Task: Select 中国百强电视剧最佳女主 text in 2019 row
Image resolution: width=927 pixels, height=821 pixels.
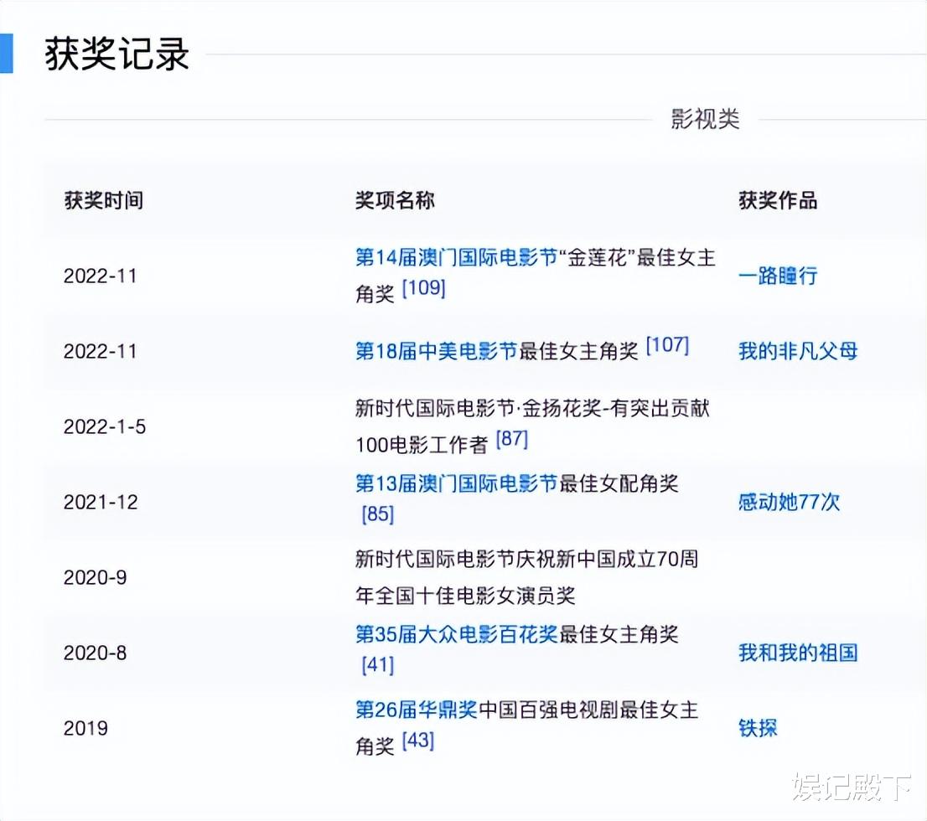Action: coord(589,710)
